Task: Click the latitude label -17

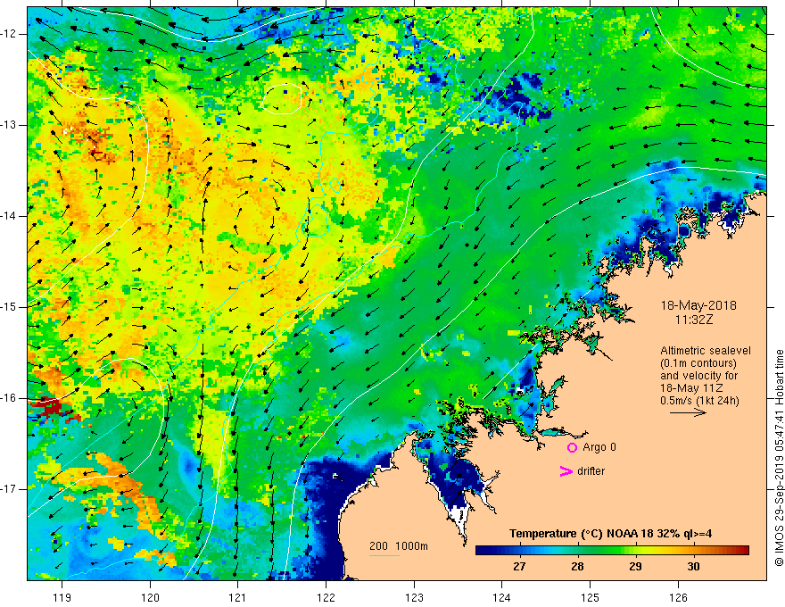Action: click(x=10, y=489)
